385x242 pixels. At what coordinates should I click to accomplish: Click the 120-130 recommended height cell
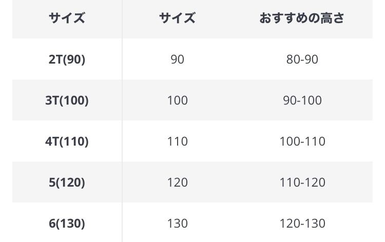click(302, 224)
